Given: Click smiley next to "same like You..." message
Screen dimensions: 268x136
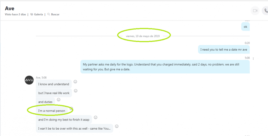Looking at the screenshot, I should coord(117,126).
